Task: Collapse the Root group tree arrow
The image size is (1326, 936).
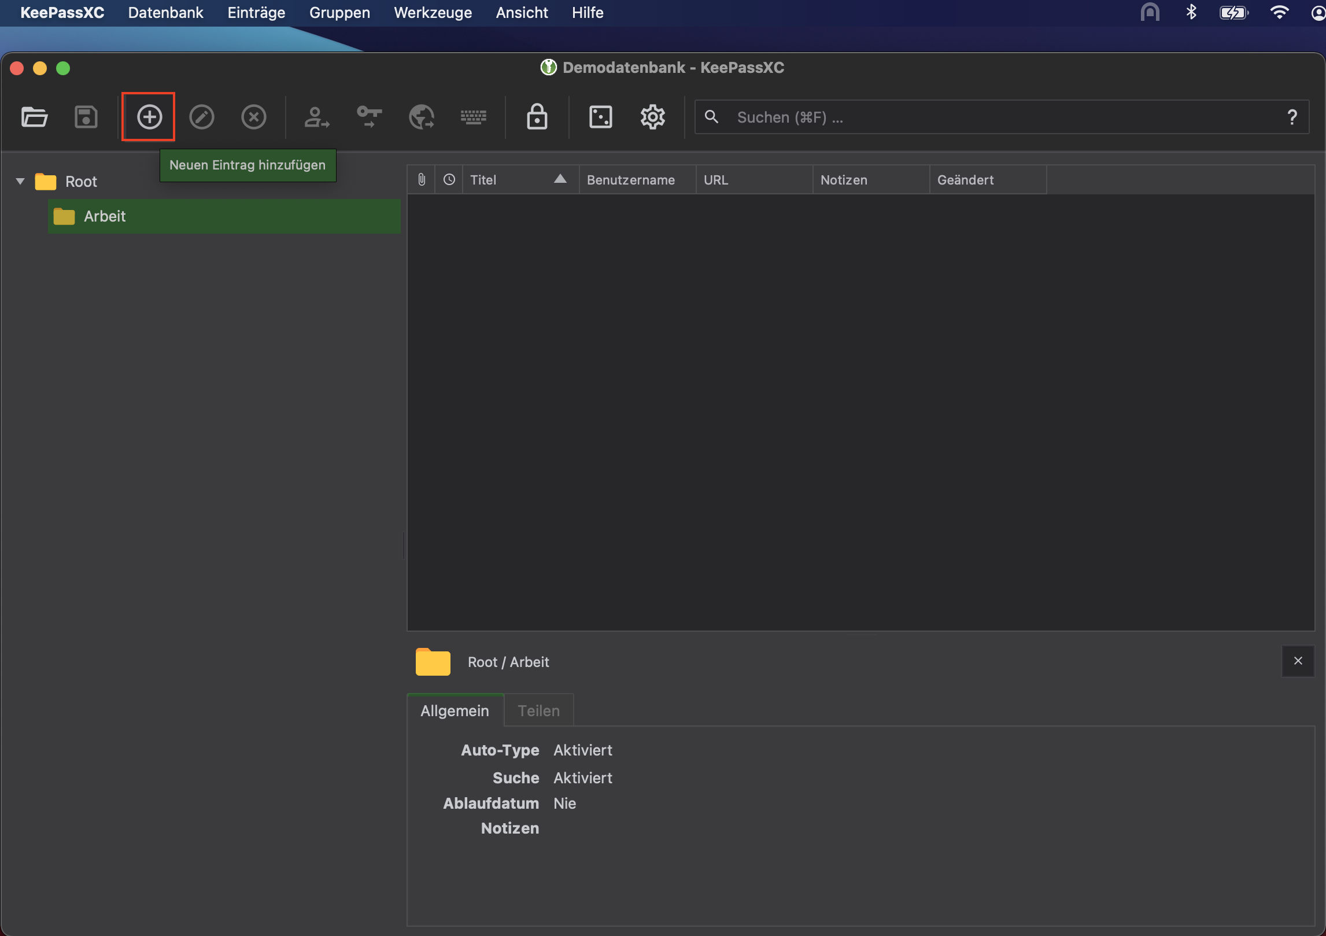Action: pos(20,182)
